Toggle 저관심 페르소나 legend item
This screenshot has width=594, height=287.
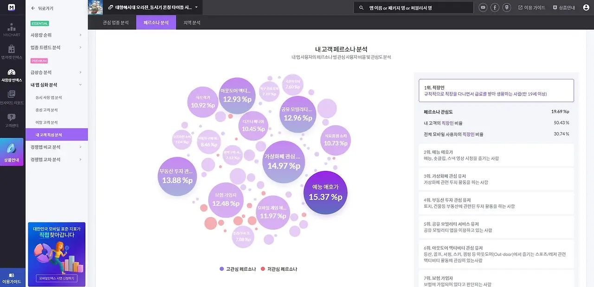click(x=279, y=269)
